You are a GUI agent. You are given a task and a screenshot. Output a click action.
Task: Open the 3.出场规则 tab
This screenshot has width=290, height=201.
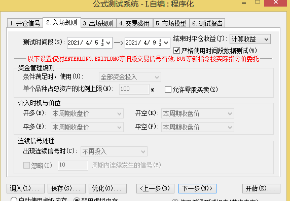98,23
